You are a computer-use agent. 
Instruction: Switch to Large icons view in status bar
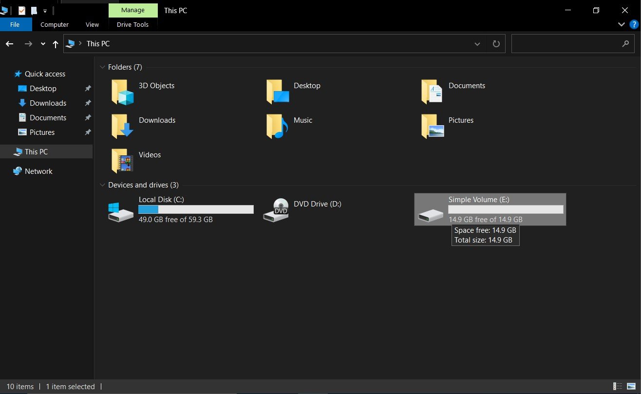click(x=631, y=387)
